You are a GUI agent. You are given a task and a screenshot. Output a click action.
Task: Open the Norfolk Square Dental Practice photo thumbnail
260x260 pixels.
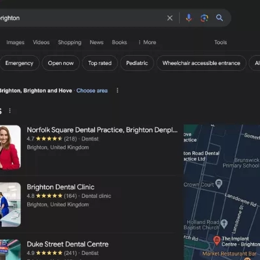[x=10, y=148]
